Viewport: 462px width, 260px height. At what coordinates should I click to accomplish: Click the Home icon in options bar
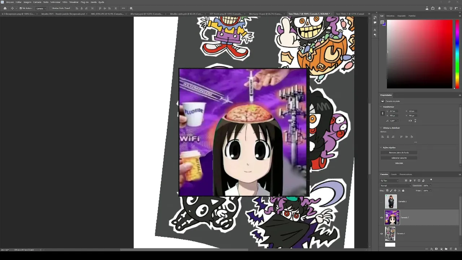(x=5, y=8)
